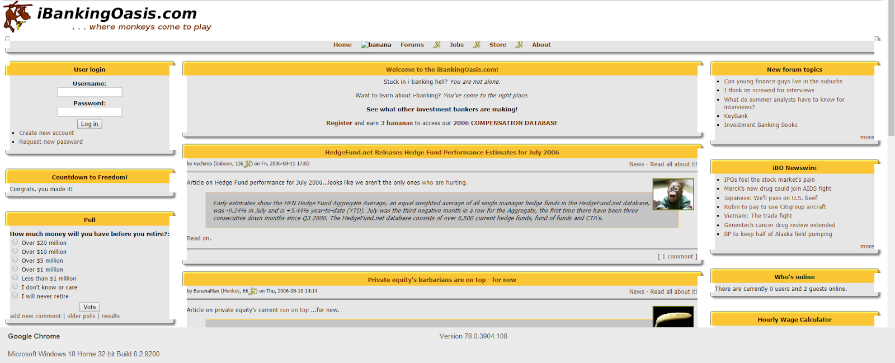
Task: Click add new comment under poll
Action: pyautogui.click(x=35, y=316)
